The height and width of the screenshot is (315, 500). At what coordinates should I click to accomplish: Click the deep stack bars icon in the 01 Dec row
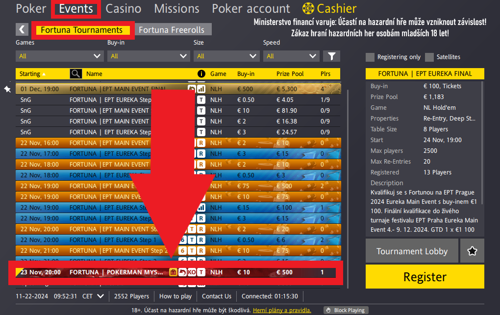click(x=201, y=89)
